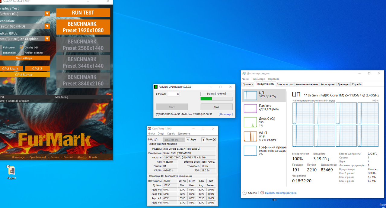Open the Resolution dropdown arrow

(47, 26)
